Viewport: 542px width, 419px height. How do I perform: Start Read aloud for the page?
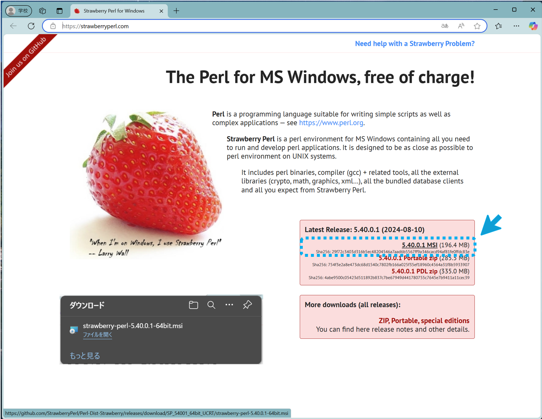461,26
